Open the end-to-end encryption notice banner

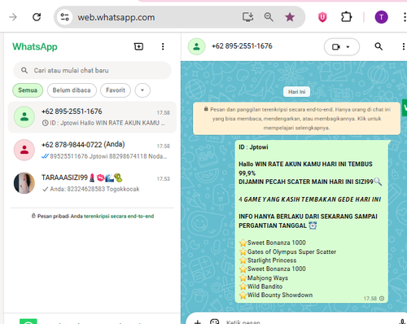tap(296, 118)
